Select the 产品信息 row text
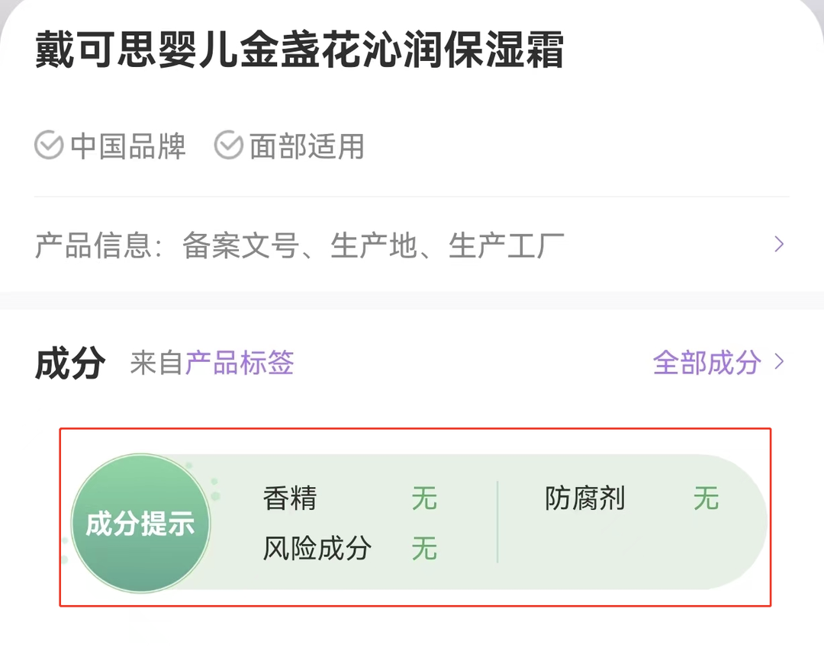 pos(300,245)
